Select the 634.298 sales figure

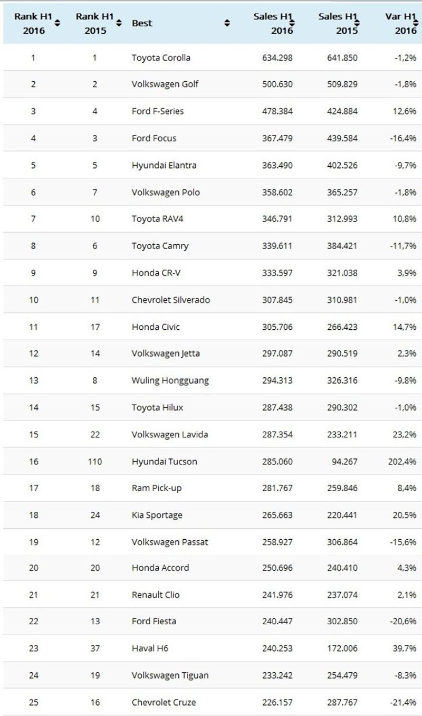[x=277, y=58]
